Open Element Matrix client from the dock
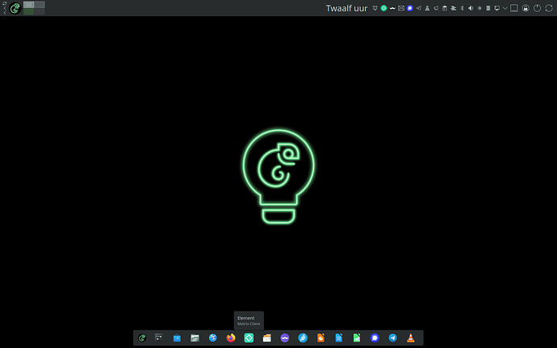Image resolution: width=557 pixels, height=348 pixels. (x=249, y=338)
